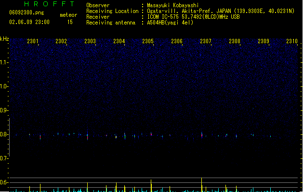Click the 0.9 kHz frequency axis label

(x=4, y=110)
